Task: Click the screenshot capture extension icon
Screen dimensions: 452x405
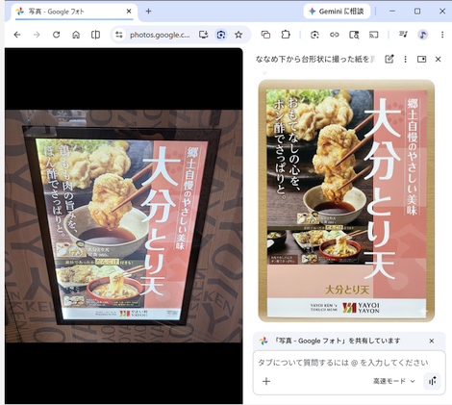Action: point(314,35)
